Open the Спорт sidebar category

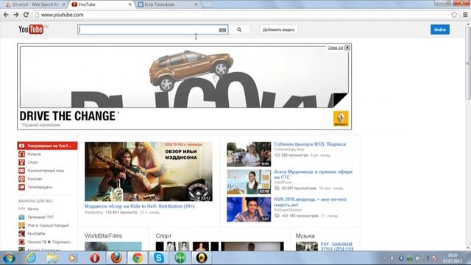coord(32,162)
